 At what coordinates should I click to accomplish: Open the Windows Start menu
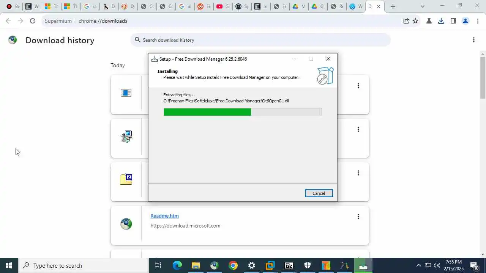coord(9,265)
